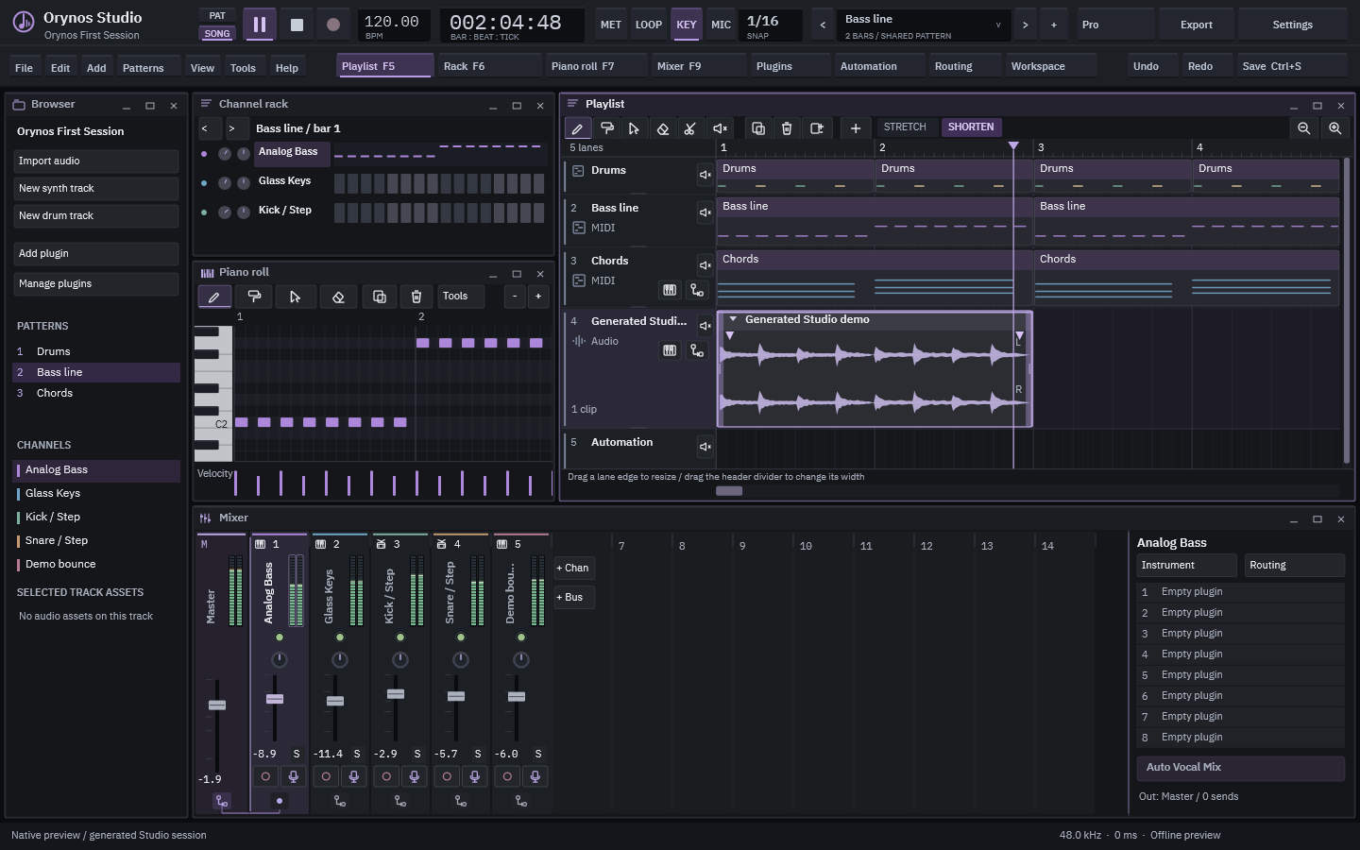The width and height of the screenshot is (1360, 850).
Task: Solo the Snare / Step mixer channel
Action: pyautogui.click(x=478, y=754)
